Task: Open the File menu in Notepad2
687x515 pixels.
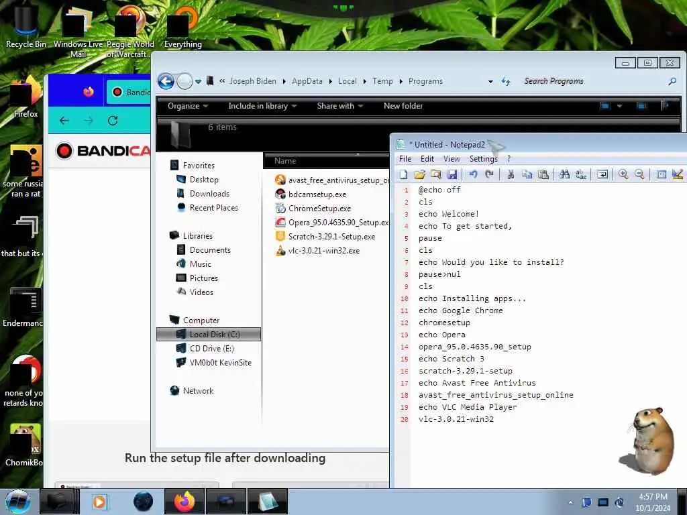Action: [405, 159]
